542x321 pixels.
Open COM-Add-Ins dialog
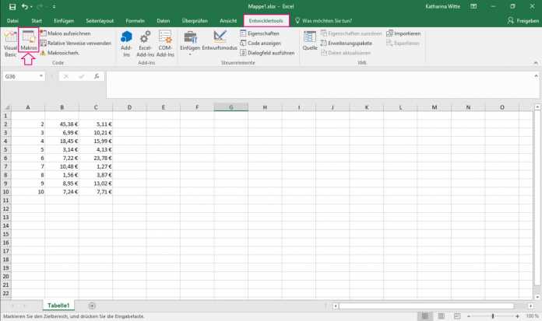[x=165, y=44]
